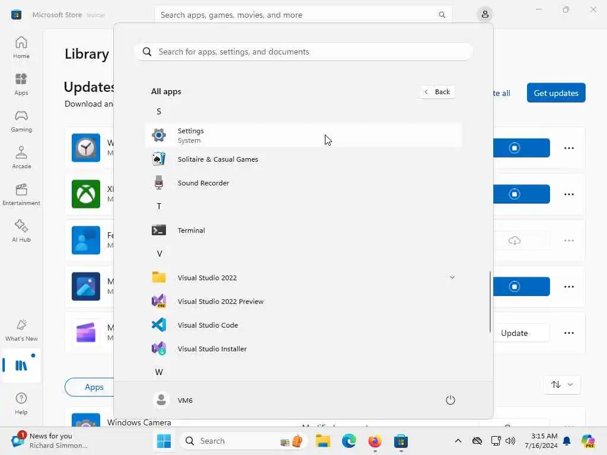Open the Visual Studio 2022 folder
This screenshot has height=455, width=607.
[303, 277]
